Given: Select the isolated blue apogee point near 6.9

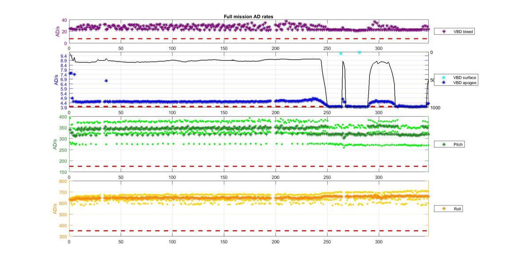Looking at the screenshot, I should point(106,81).
